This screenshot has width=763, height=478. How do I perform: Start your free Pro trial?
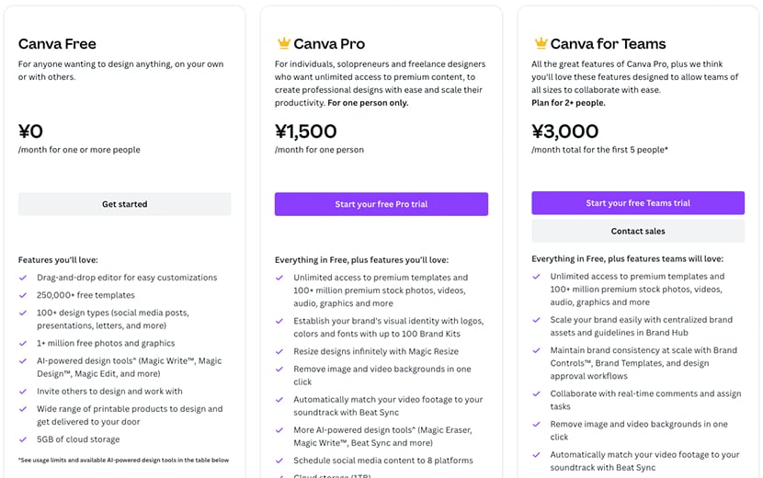[x=381, y=204]
